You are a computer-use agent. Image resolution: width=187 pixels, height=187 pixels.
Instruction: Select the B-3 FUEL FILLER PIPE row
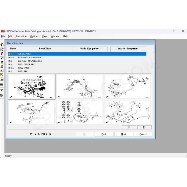(77, 64)
